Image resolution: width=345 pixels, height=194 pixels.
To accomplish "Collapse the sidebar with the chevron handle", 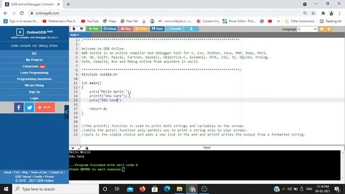I will tap(66, 112).
